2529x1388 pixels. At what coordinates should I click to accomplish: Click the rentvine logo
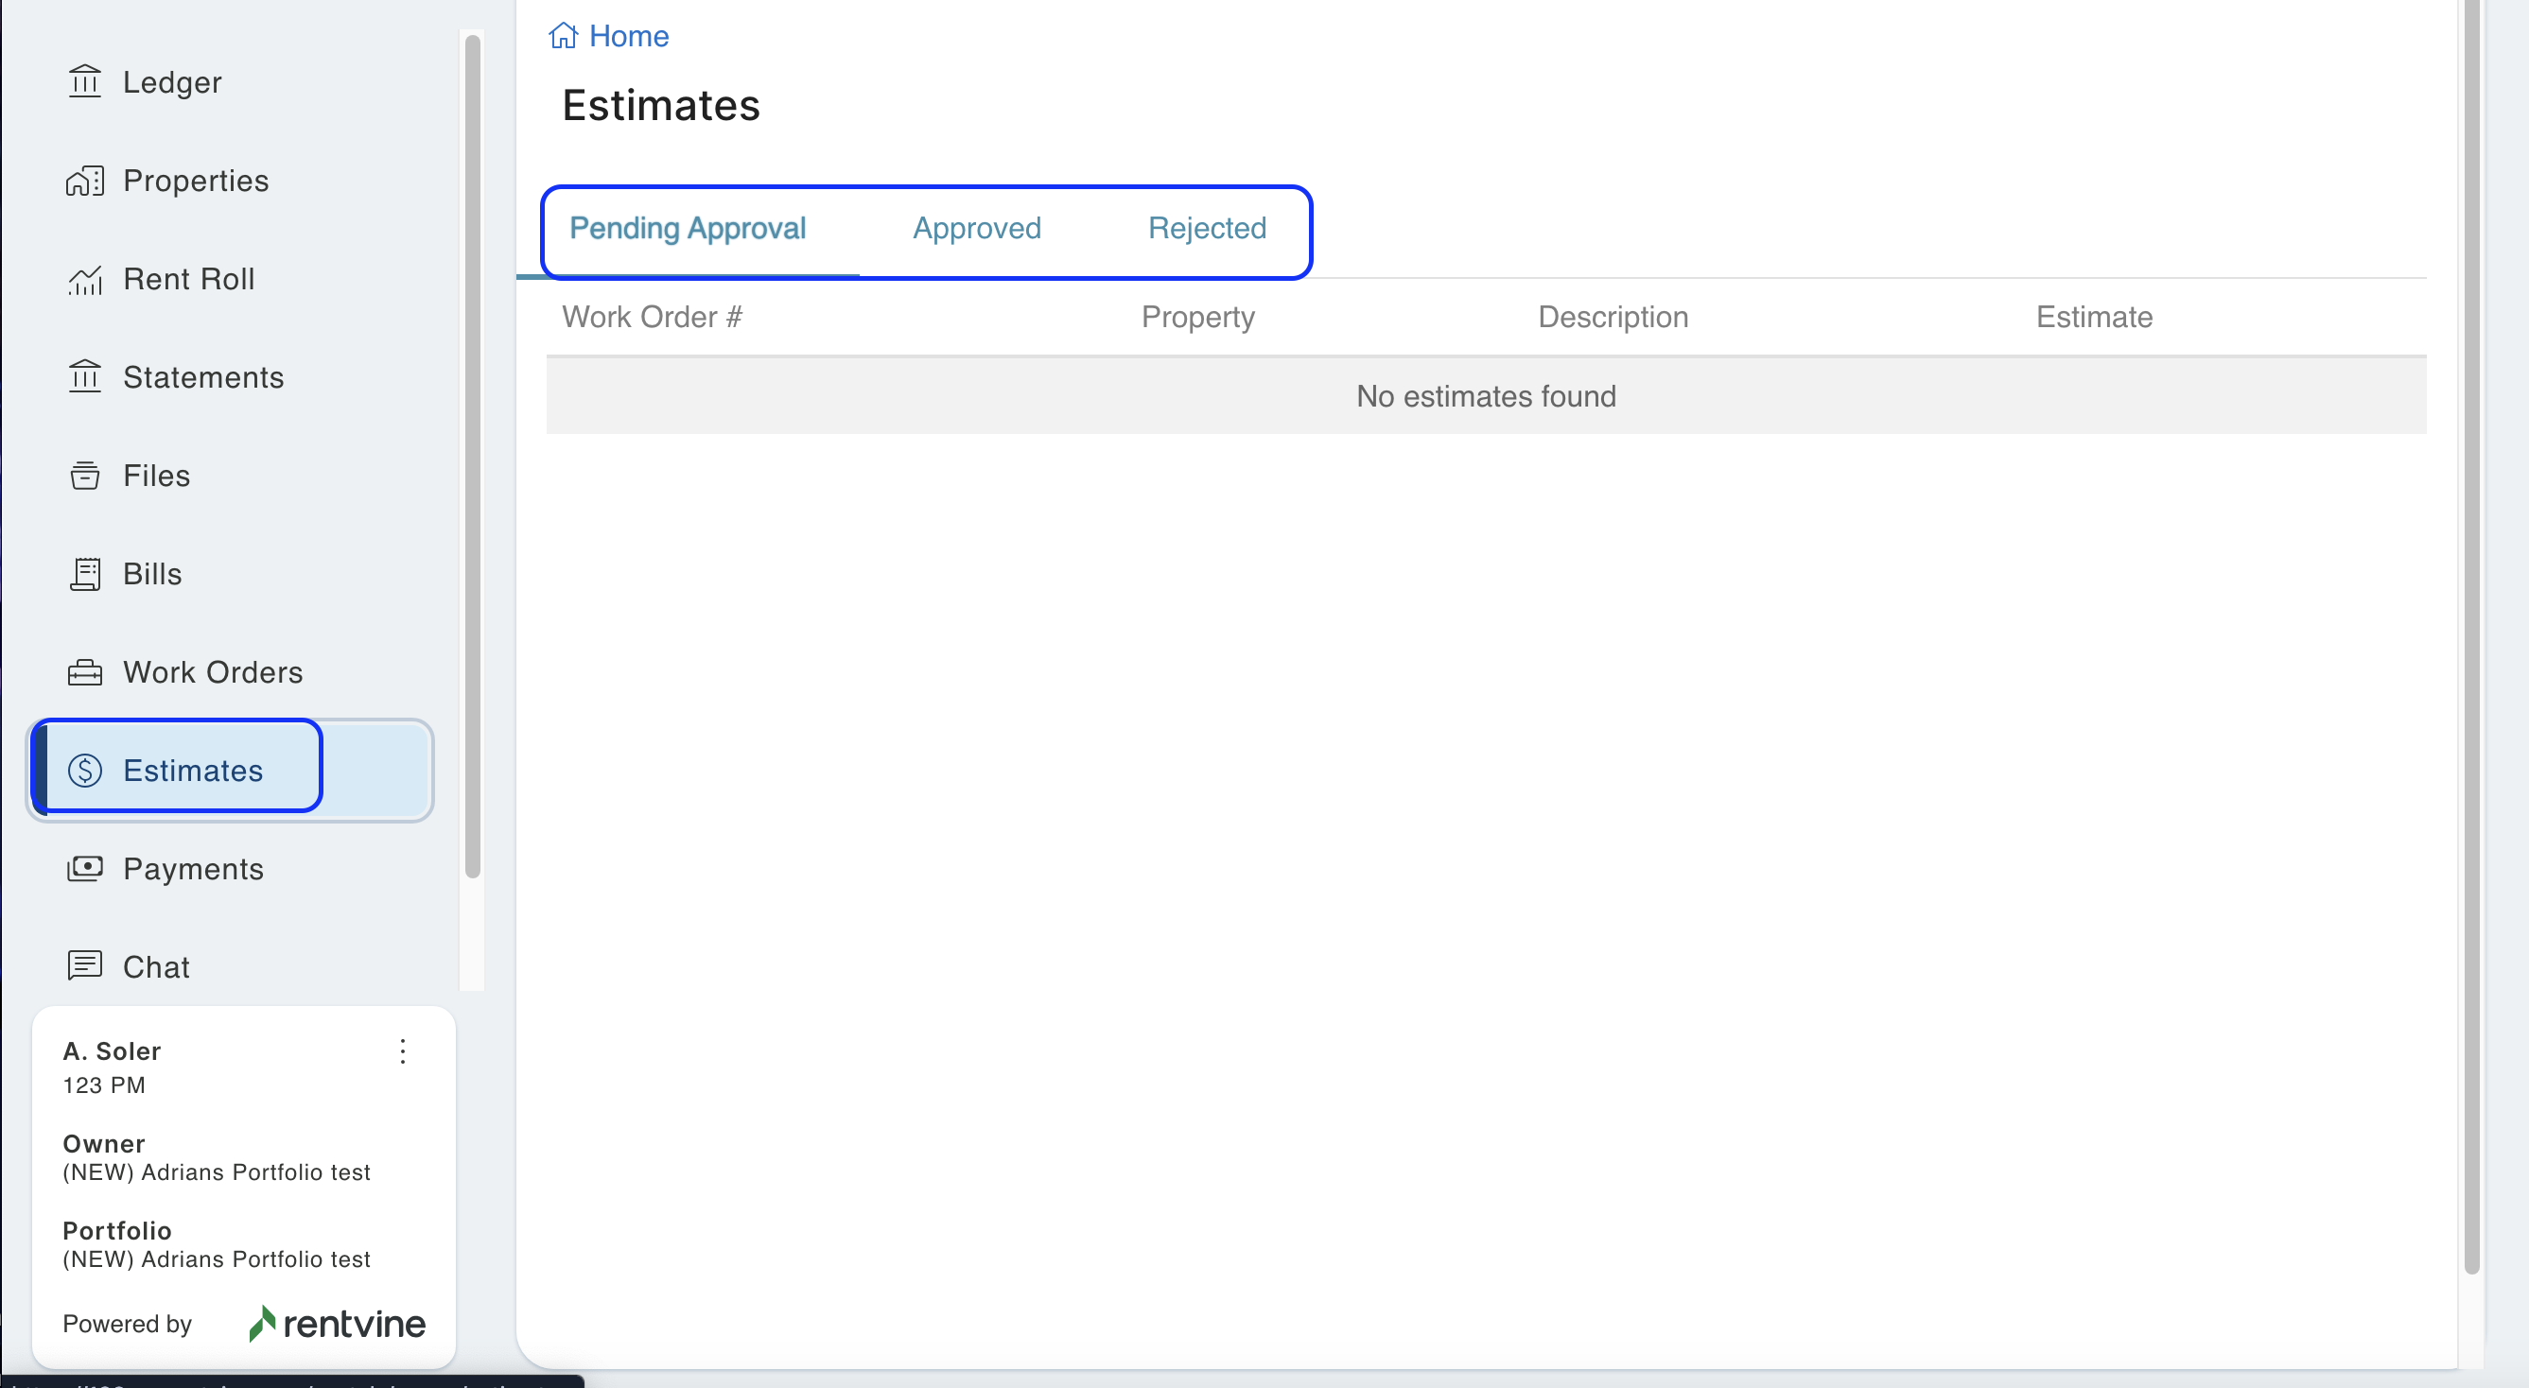pos(337,1323)
